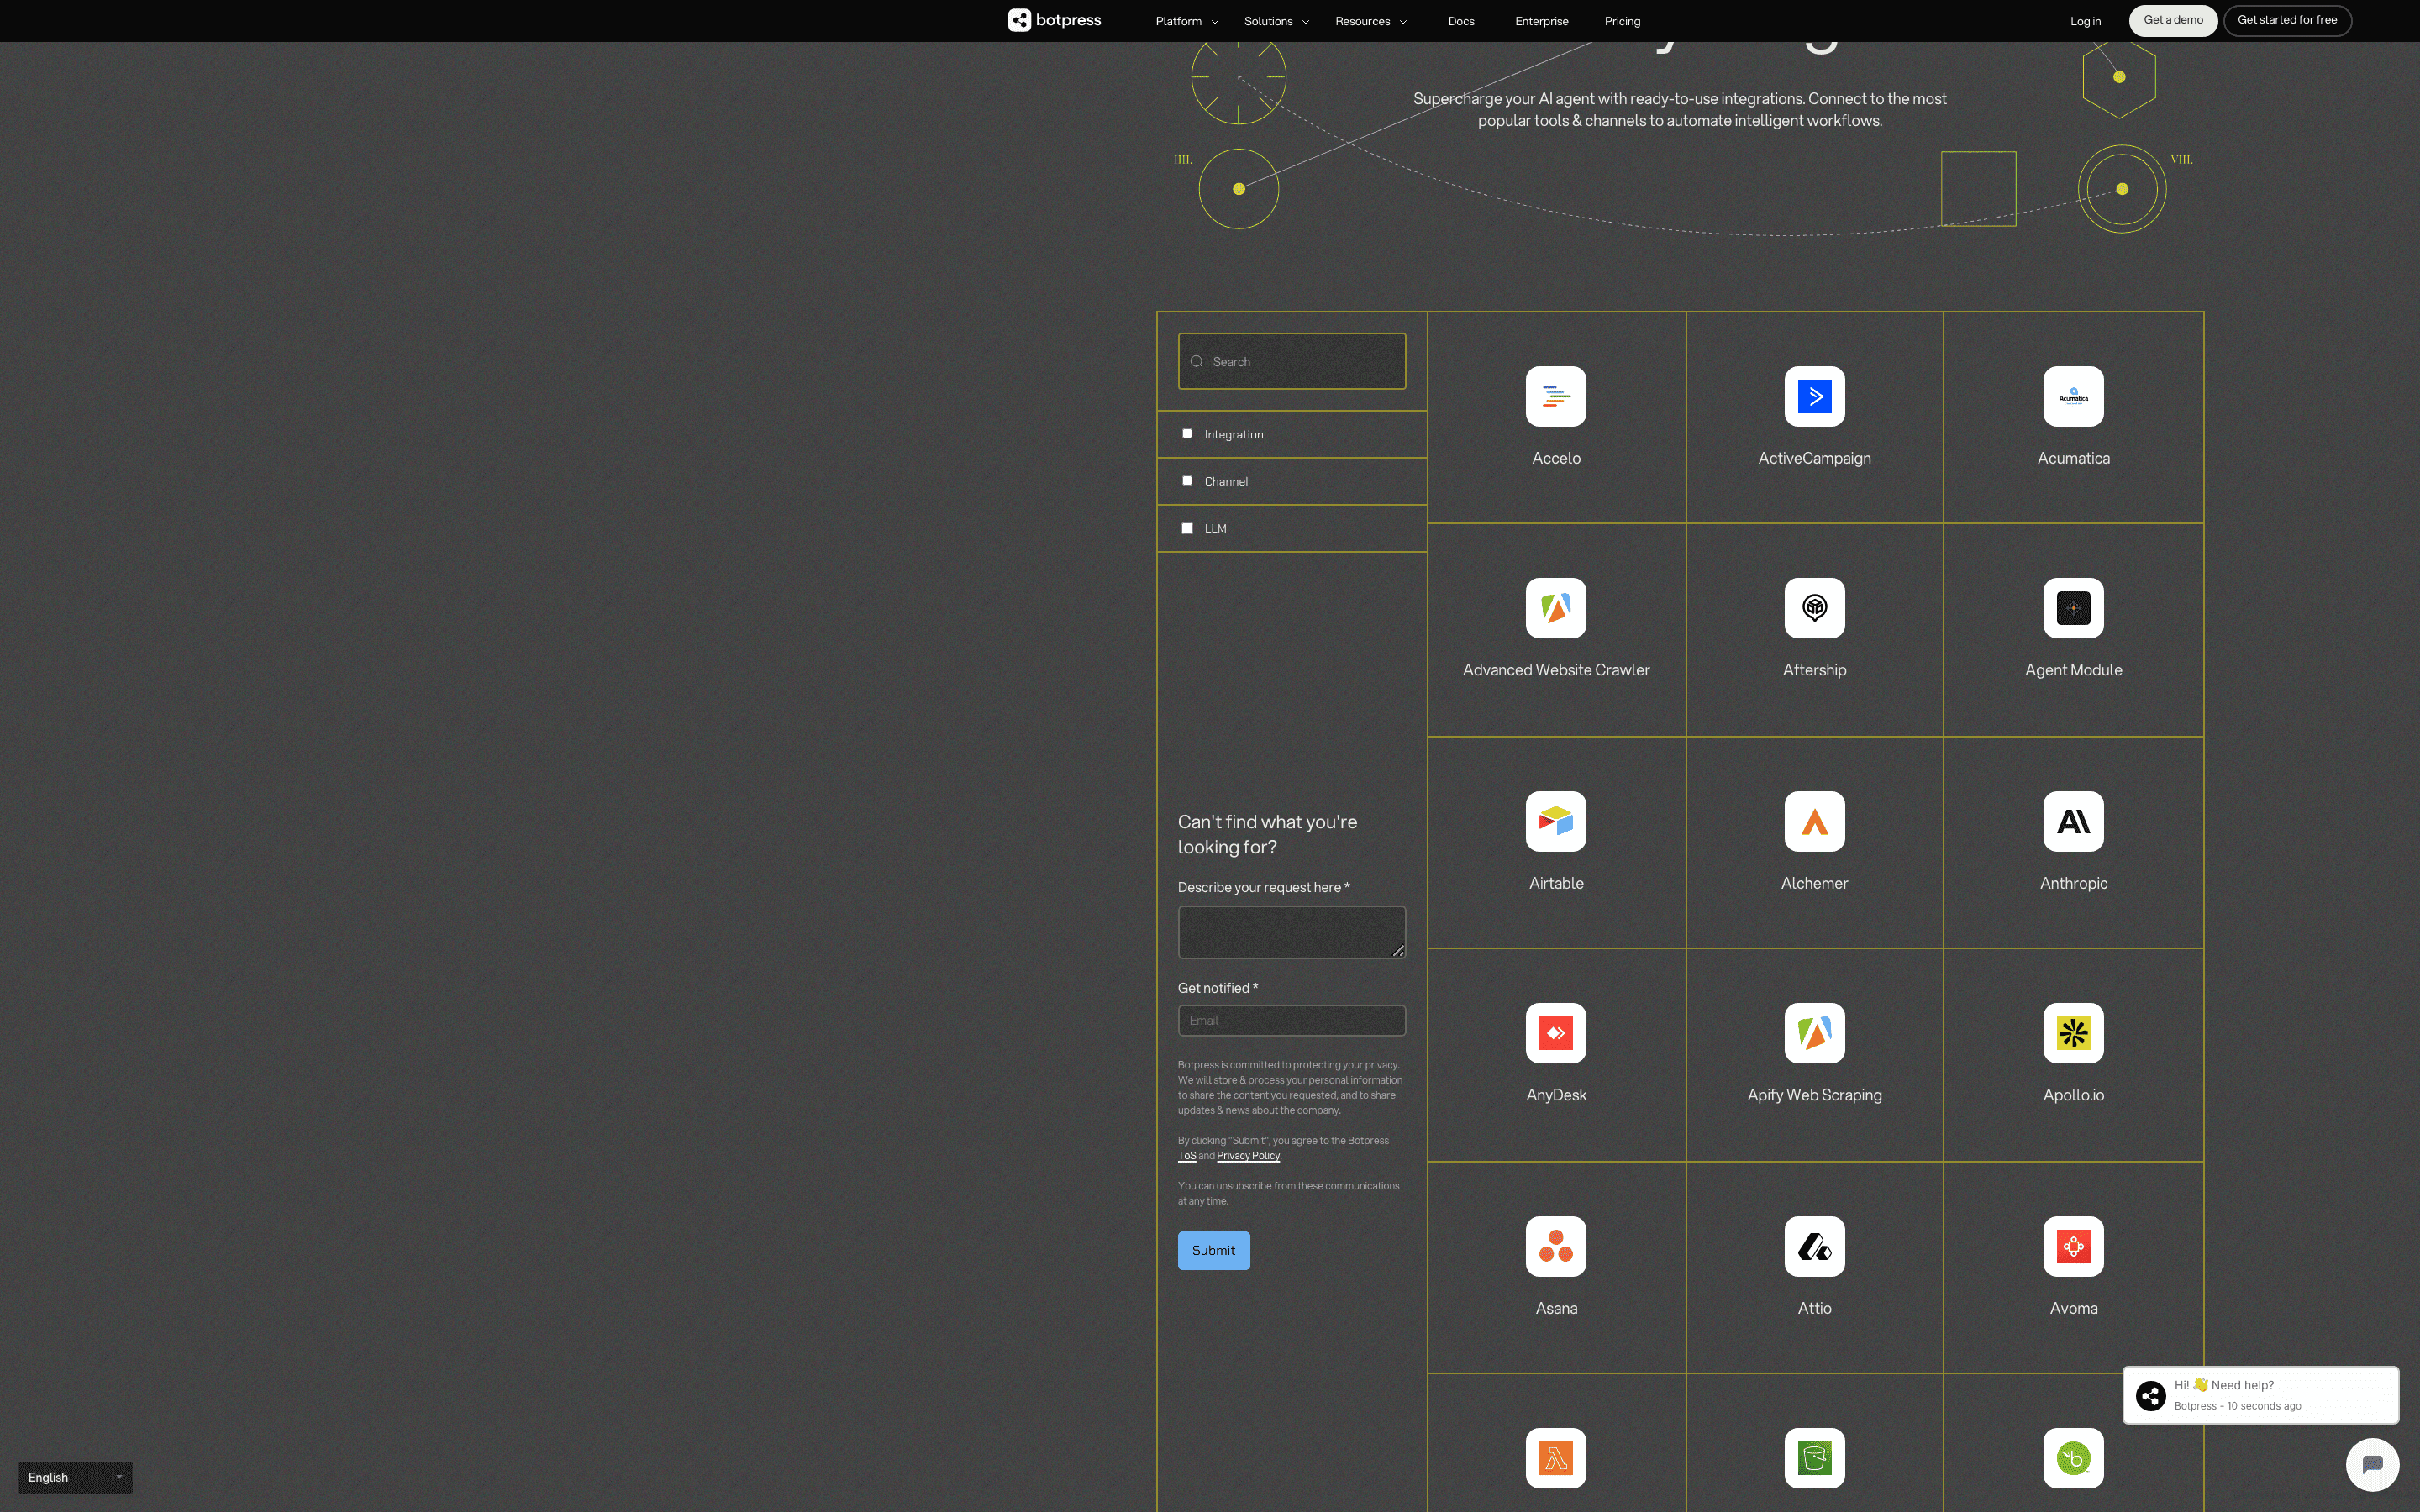Tick the Channel filter checkbox
The width and height of the screenshot is (2420, 1512).
coord(1187,481)
